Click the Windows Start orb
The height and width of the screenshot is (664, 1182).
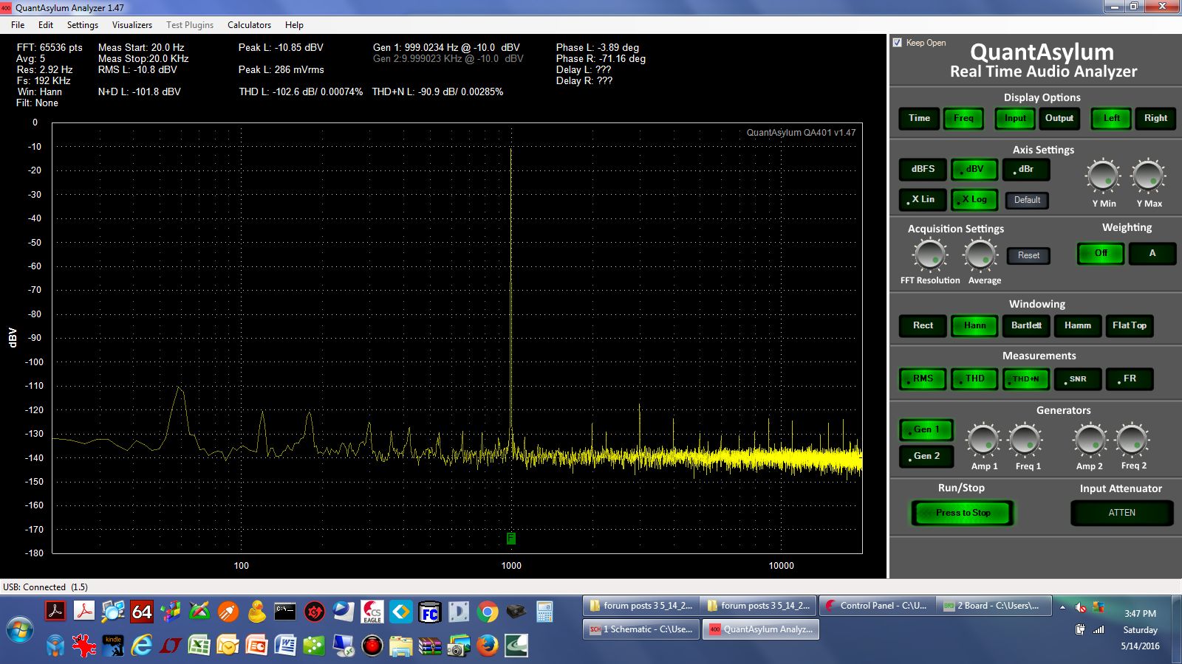pyautogui.click(x=20, y=629)
